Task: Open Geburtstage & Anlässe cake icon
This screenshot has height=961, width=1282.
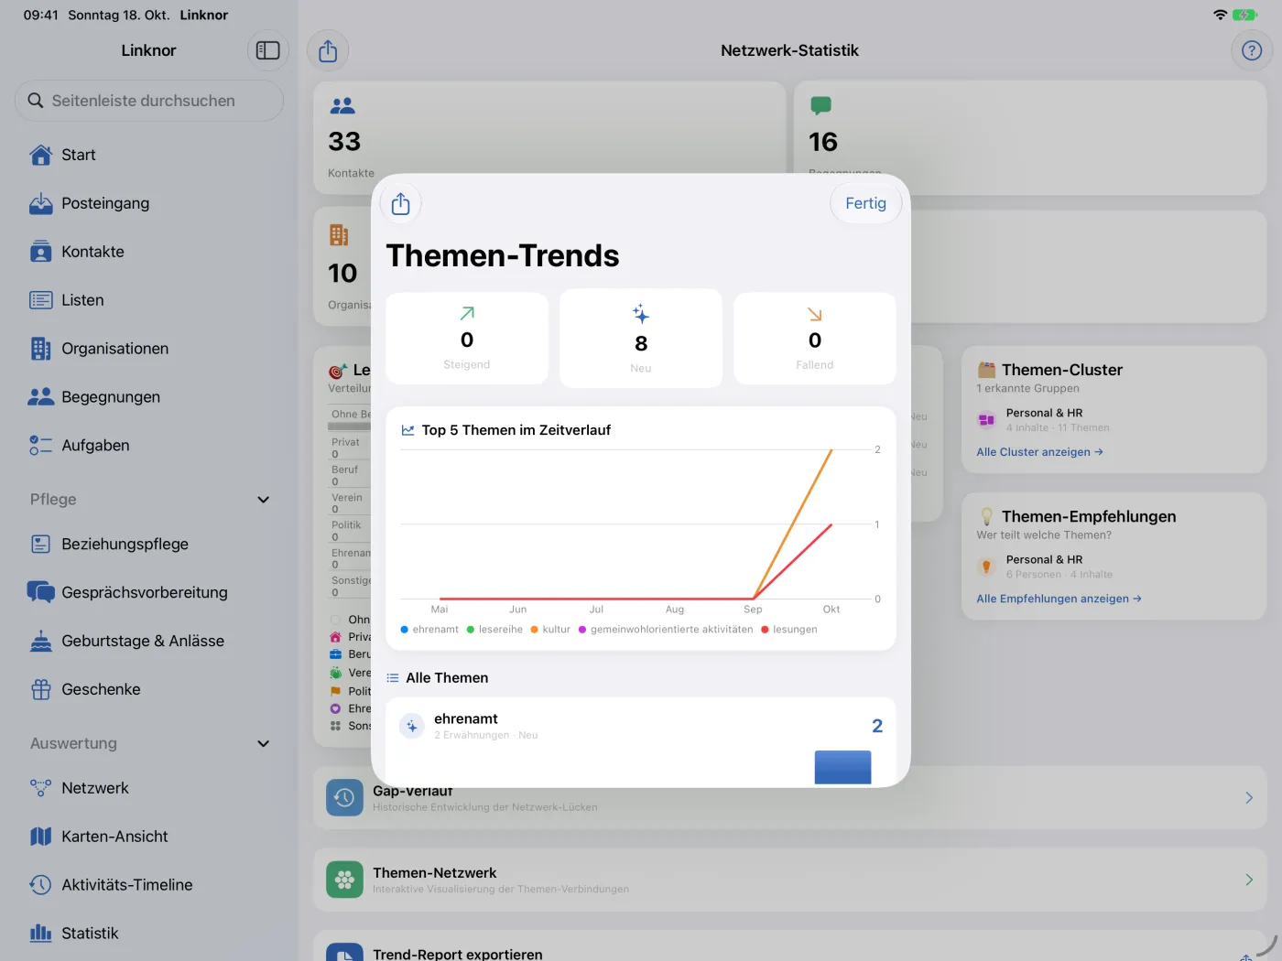Action: (x=41, y=641)
